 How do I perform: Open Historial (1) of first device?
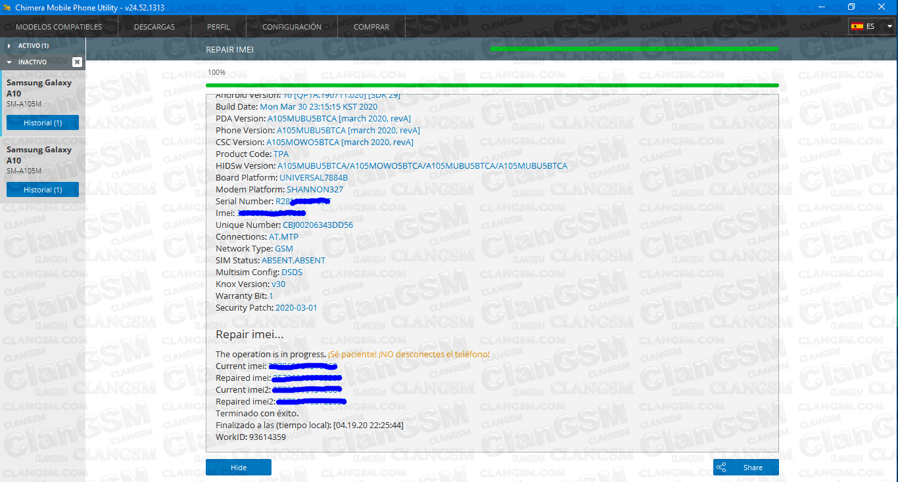click(x=43, y=123)
